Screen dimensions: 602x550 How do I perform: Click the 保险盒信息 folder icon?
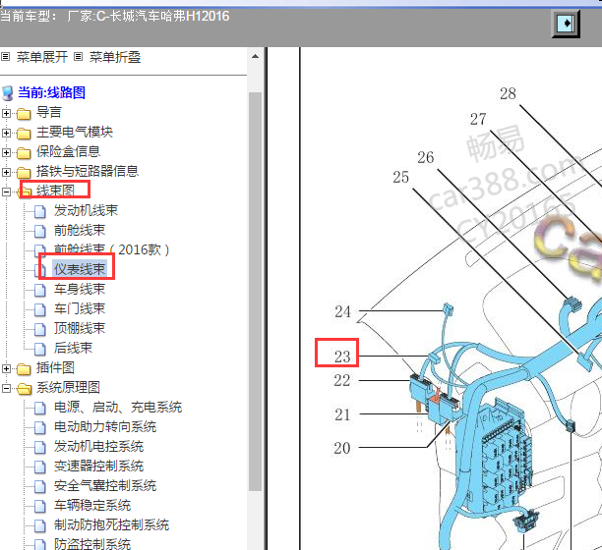click(x=24, y=152)
